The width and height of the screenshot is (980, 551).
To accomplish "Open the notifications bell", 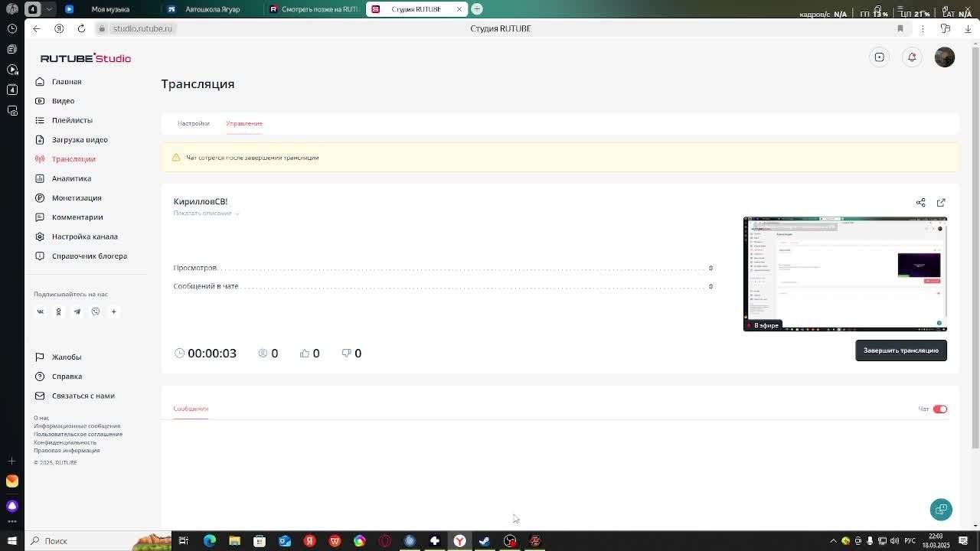I will coord(912,57).
